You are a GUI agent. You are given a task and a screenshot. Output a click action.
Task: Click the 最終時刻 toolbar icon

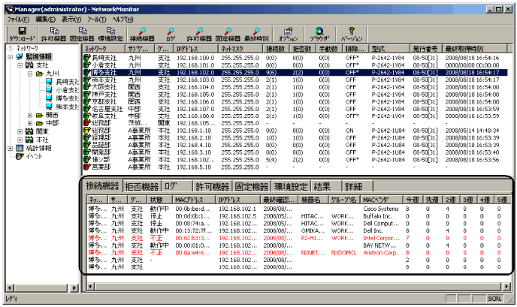click(x=257, y=32)
